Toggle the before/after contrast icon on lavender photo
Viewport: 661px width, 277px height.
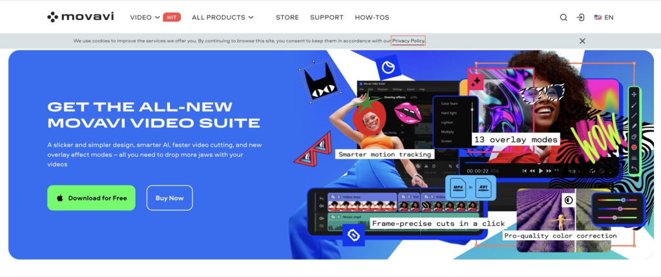point(569,201)
